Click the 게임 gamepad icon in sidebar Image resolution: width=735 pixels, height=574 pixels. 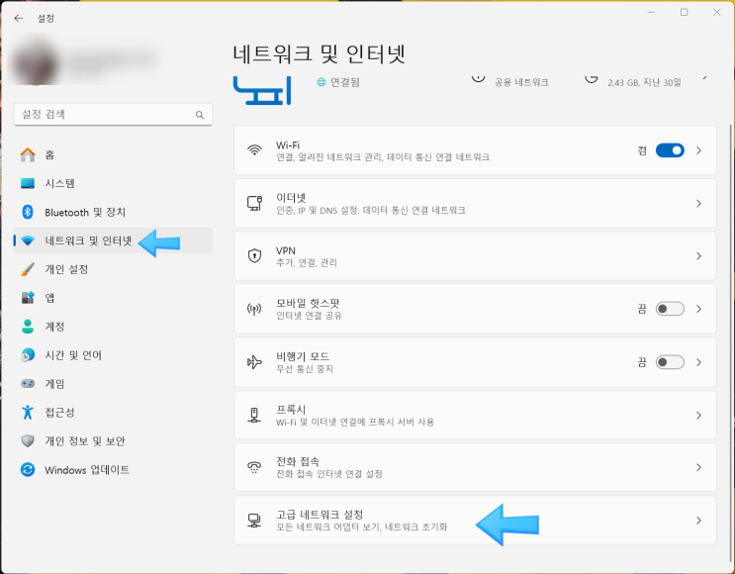28,384
